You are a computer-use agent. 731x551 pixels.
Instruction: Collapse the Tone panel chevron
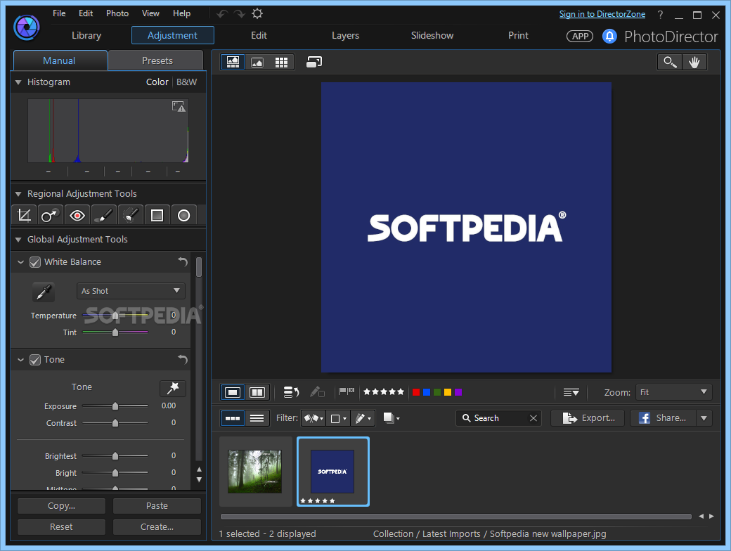coord(20,360)
